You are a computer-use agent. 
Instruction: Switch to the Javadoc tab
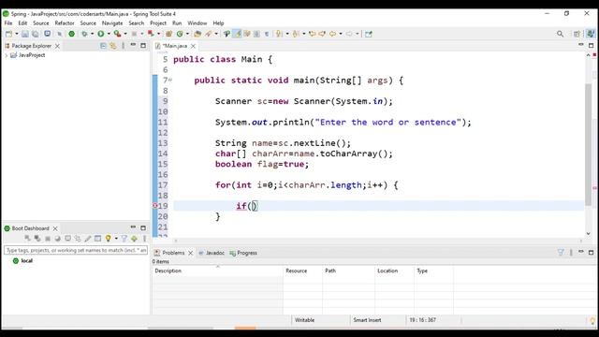click(212, 253)
